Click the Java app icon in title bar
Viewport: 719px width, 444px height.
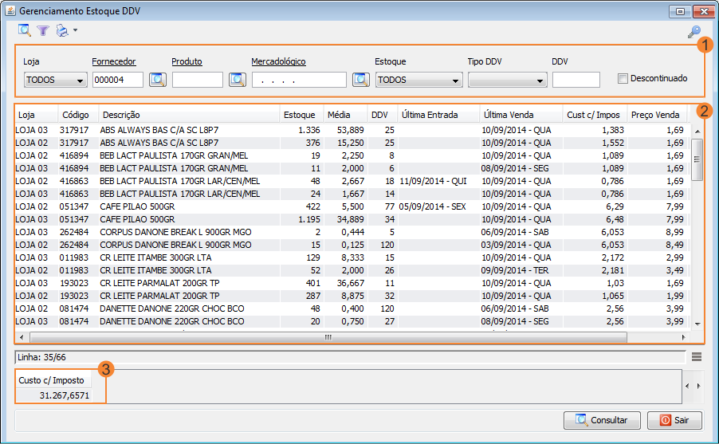point(10,10)
